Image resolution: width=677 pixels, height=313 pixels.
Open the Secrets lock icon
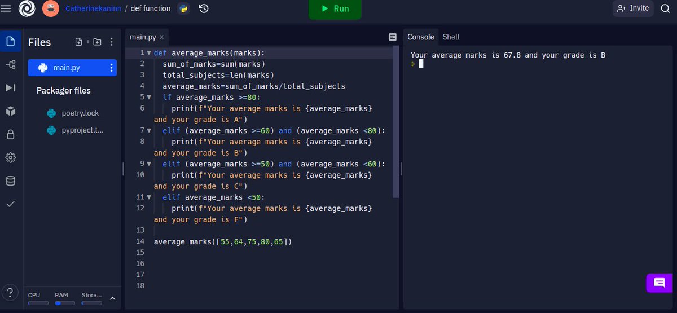(10, 134)
